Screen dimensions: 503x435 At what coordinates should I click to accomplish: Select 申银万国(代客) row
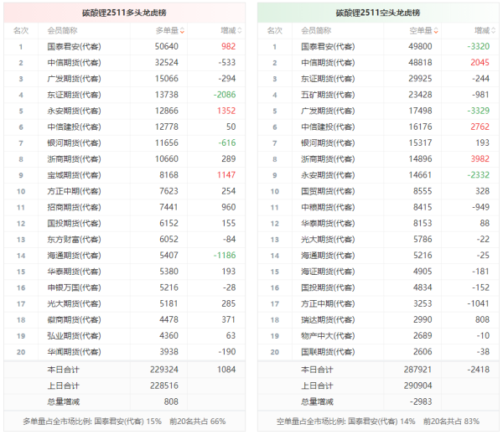tap(124, 287)
